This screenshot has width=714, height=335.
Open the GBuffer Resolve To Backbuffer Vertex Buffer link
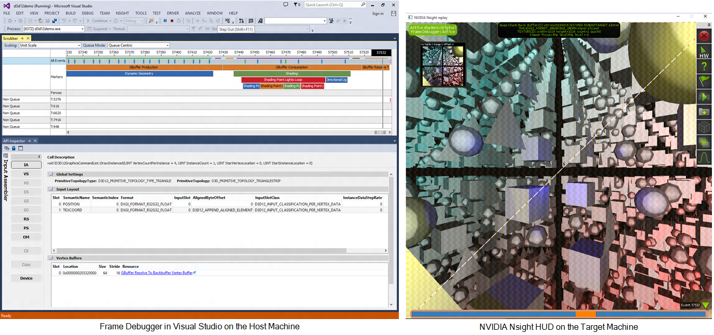tap(158, 272)
